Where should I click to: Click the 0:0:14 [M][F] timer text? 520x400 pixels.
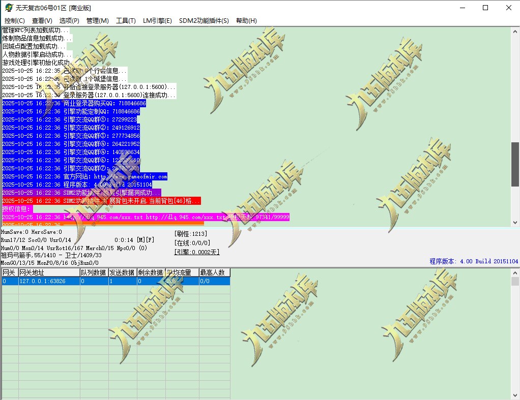coord(134,239)
